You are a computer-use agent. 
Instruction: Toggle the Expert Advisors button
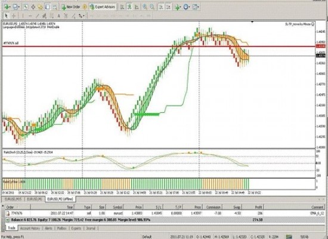pos(103,7)
